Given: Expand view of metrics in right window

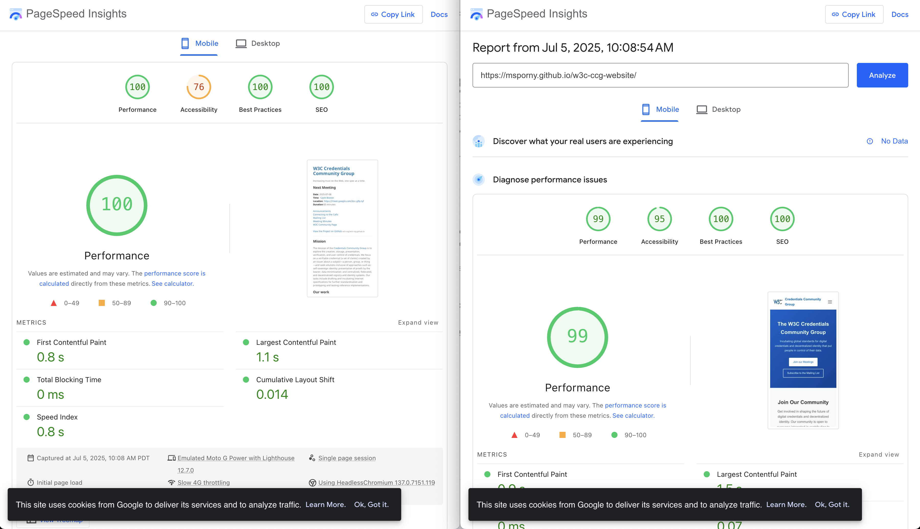Looking at the screenshot, I should (x=879, y=455).
